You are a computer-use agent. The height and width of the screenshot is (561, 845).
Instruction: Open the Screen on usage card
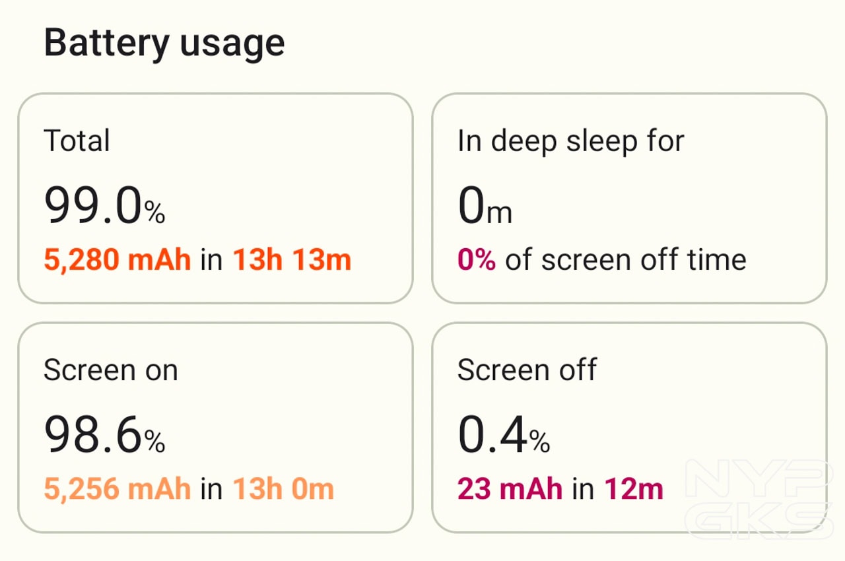[215, 427]
